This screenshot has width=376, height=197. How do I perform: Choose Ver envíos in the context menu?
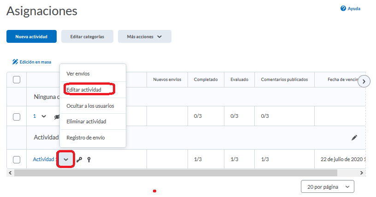click(78, 74)
